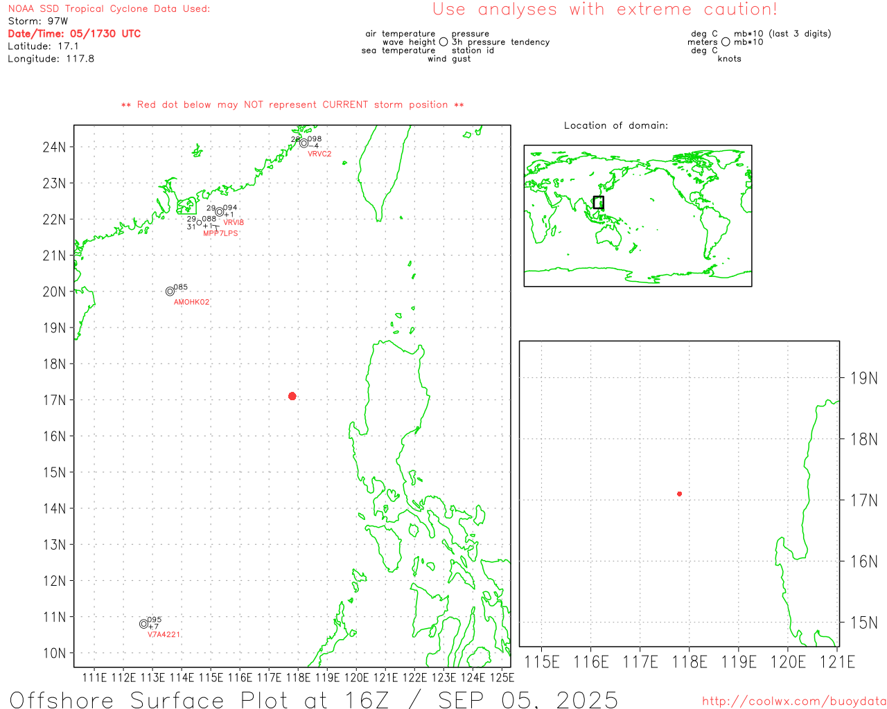Click the small MPP7LPS station circle near 088
The height and width of the screenshot is (709, 887).
click(199, 222)
